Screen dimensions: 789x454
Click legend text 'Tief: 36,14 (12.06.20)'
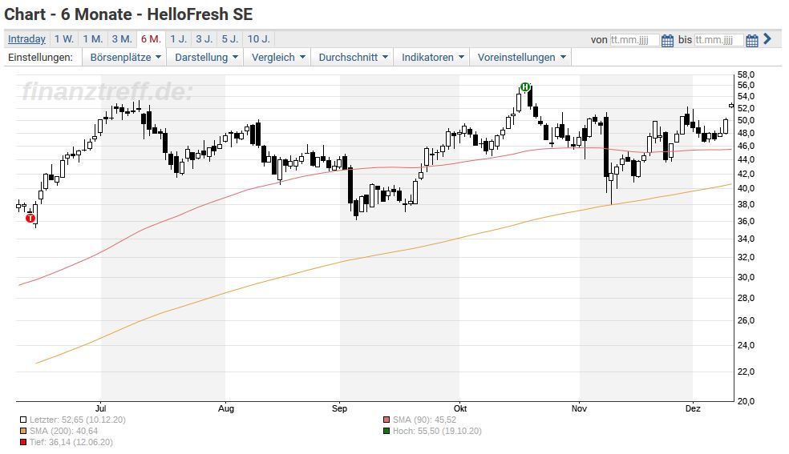(71, 443)
